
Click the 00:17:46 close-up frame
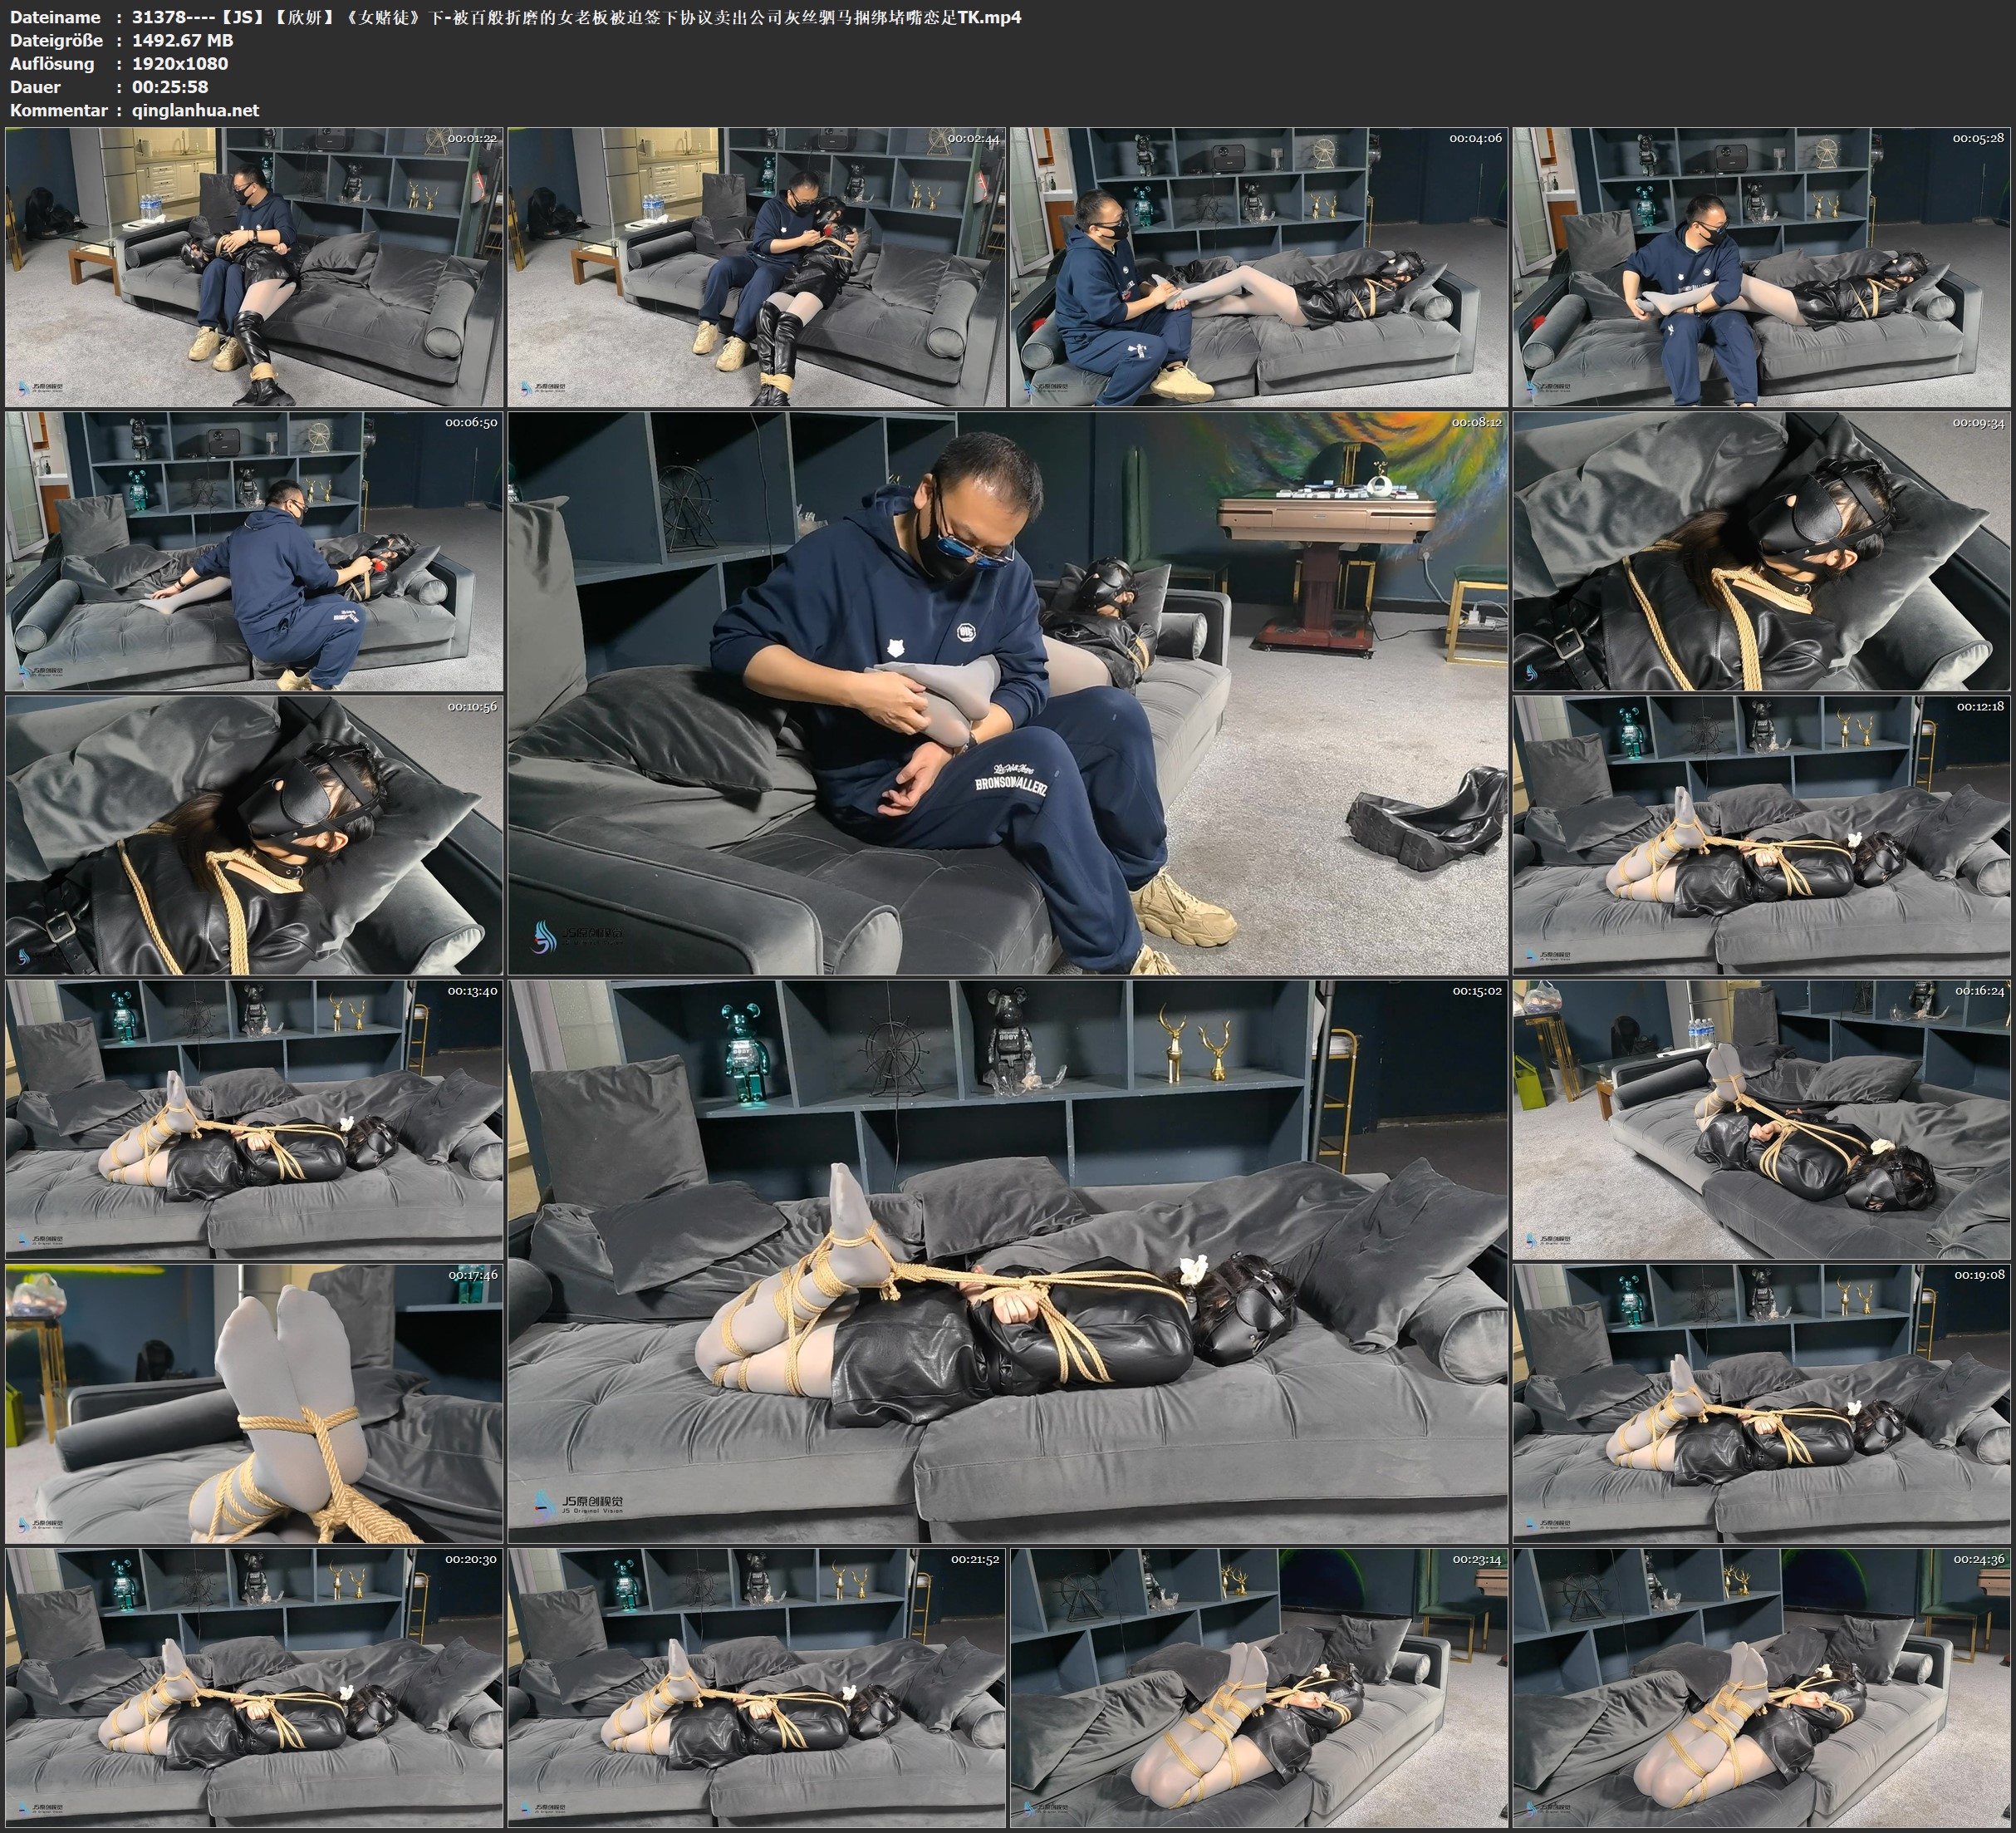254,1403
